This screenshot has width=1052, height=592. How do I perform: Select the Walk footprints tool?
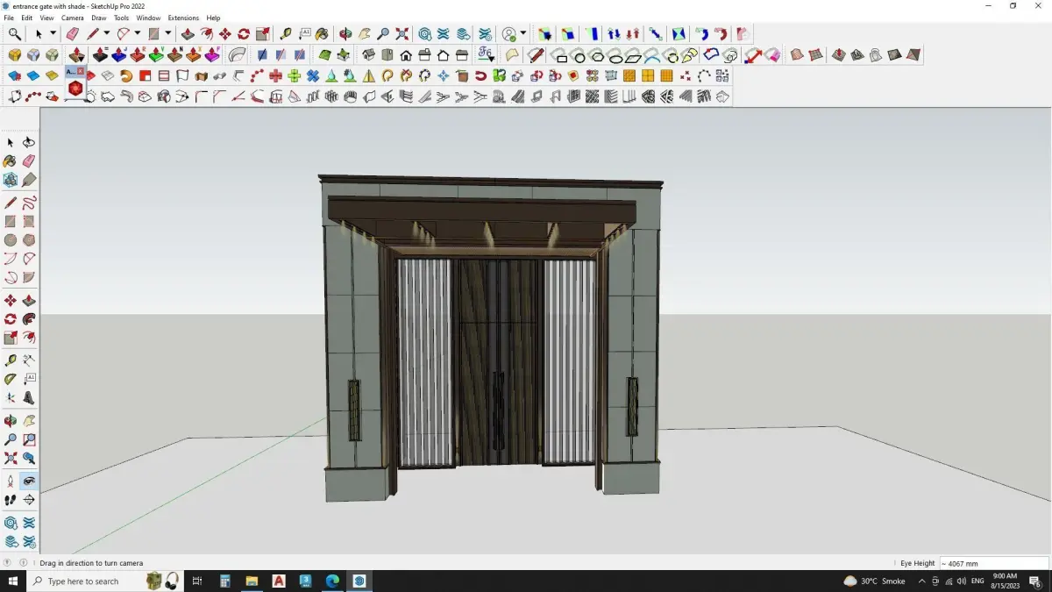click(x=11, y=500)
